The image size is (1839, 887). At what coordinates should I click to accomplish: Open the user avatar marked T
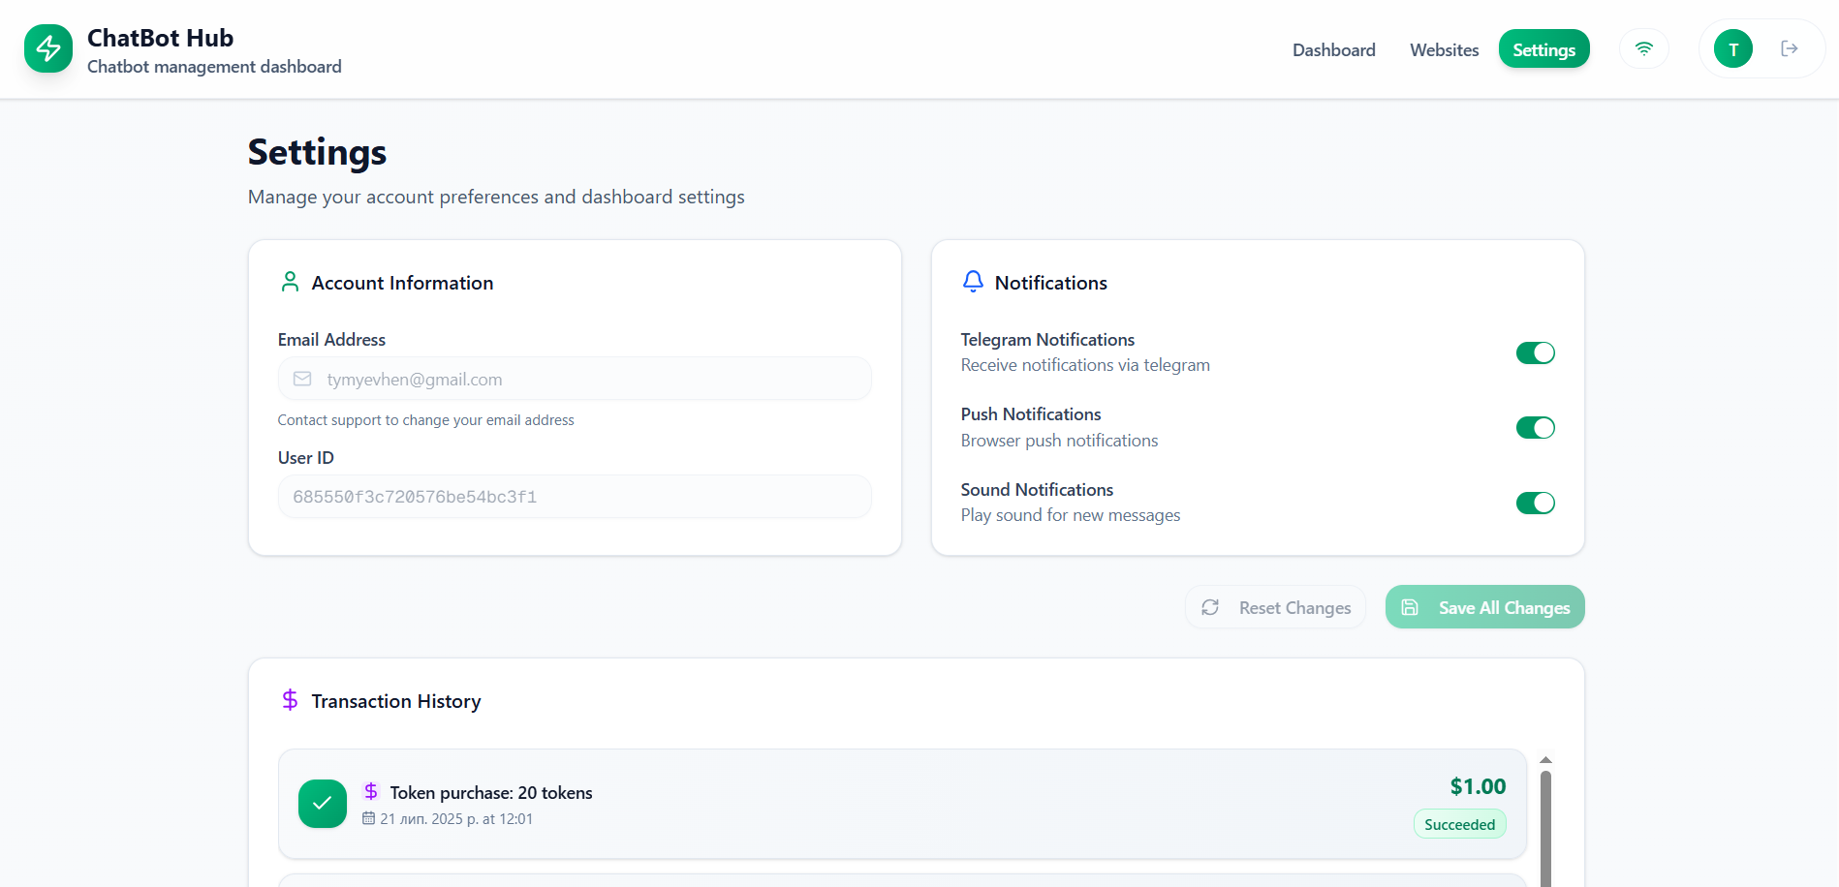[1732, 48]
